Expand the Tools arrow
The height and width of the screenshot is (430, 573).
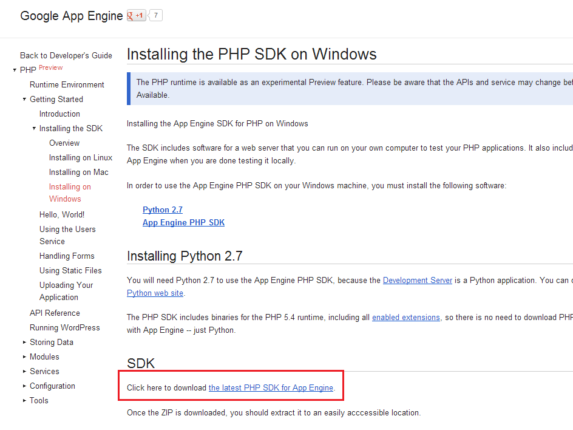pos(24,401)
